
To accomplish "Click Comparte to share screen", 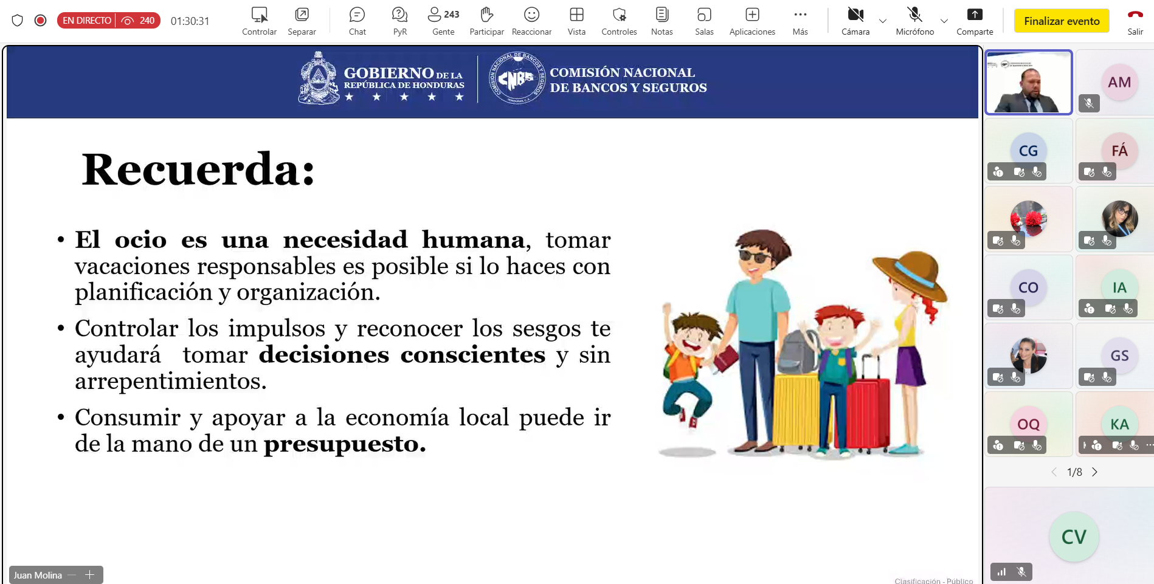I will (x=974, y=21).
